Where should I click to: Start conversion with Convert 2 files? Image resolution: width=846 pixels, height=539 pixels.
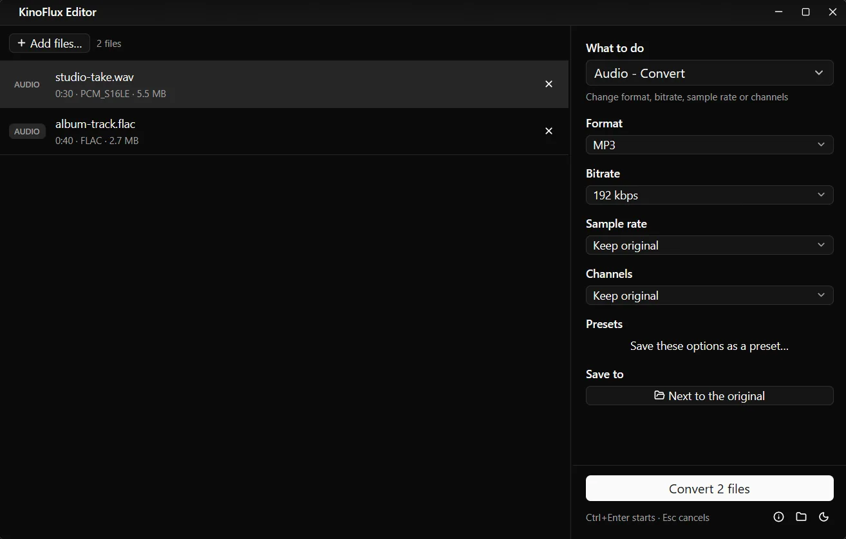[x=710, y=489]
